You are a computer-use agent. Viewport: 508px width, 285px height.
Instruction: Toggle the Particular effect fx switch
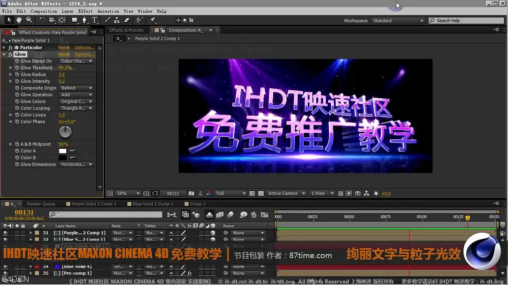(x=11, y=47)
